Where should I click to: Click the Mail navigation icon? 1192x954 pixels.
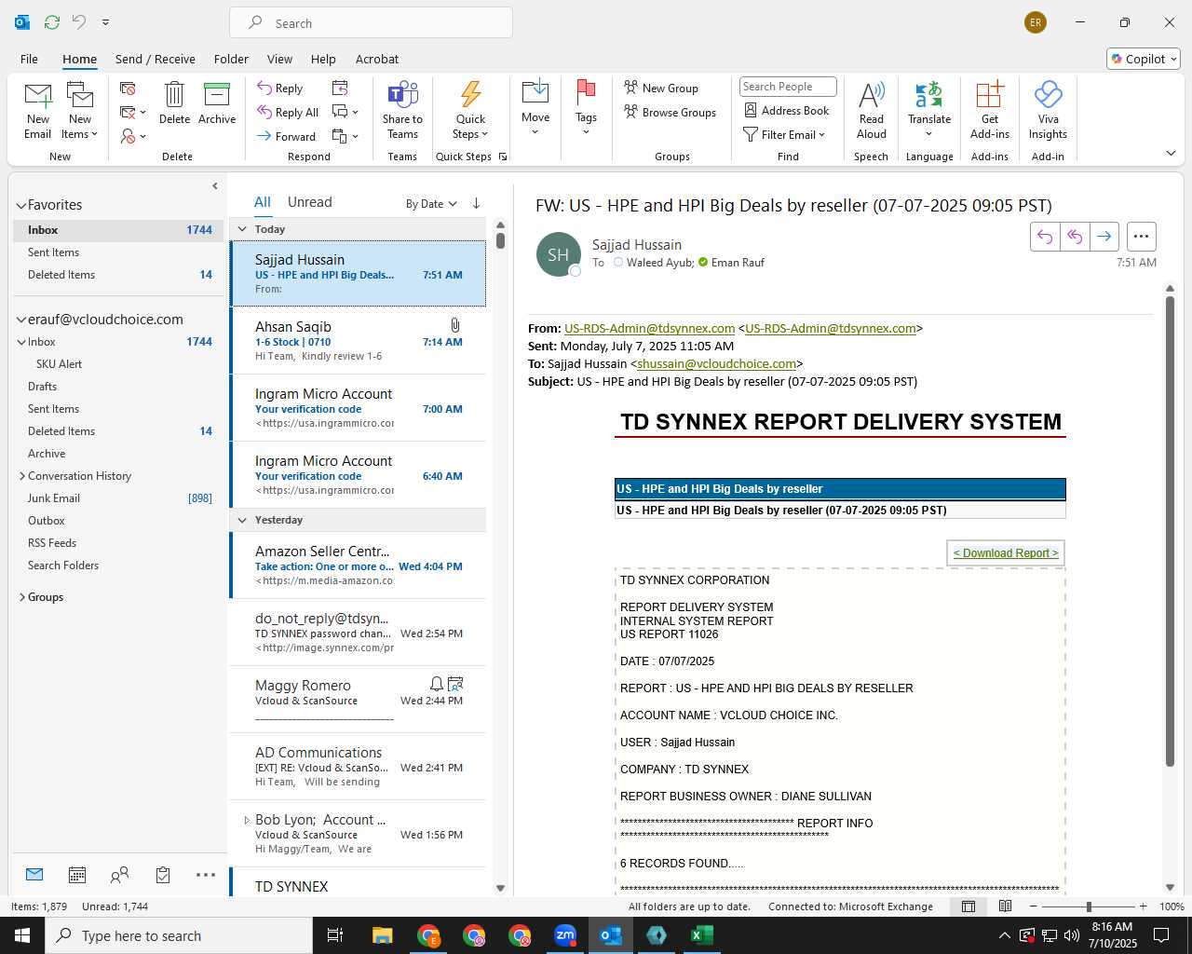click(34, 874)
